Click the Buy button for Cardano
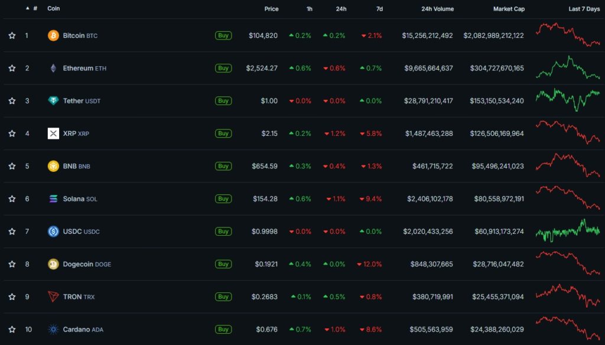 tap(223, 330)
